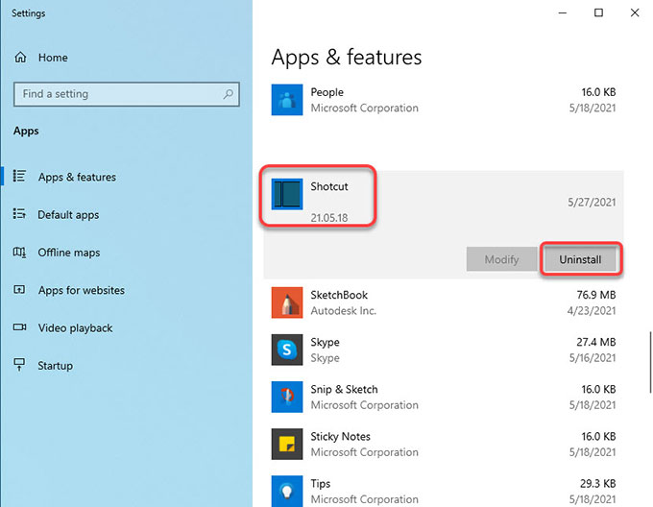Click Shotcut install date 5/27/2021
Image resolution: width=653 pixels, height=507 pixels.
tap(592, 203)
